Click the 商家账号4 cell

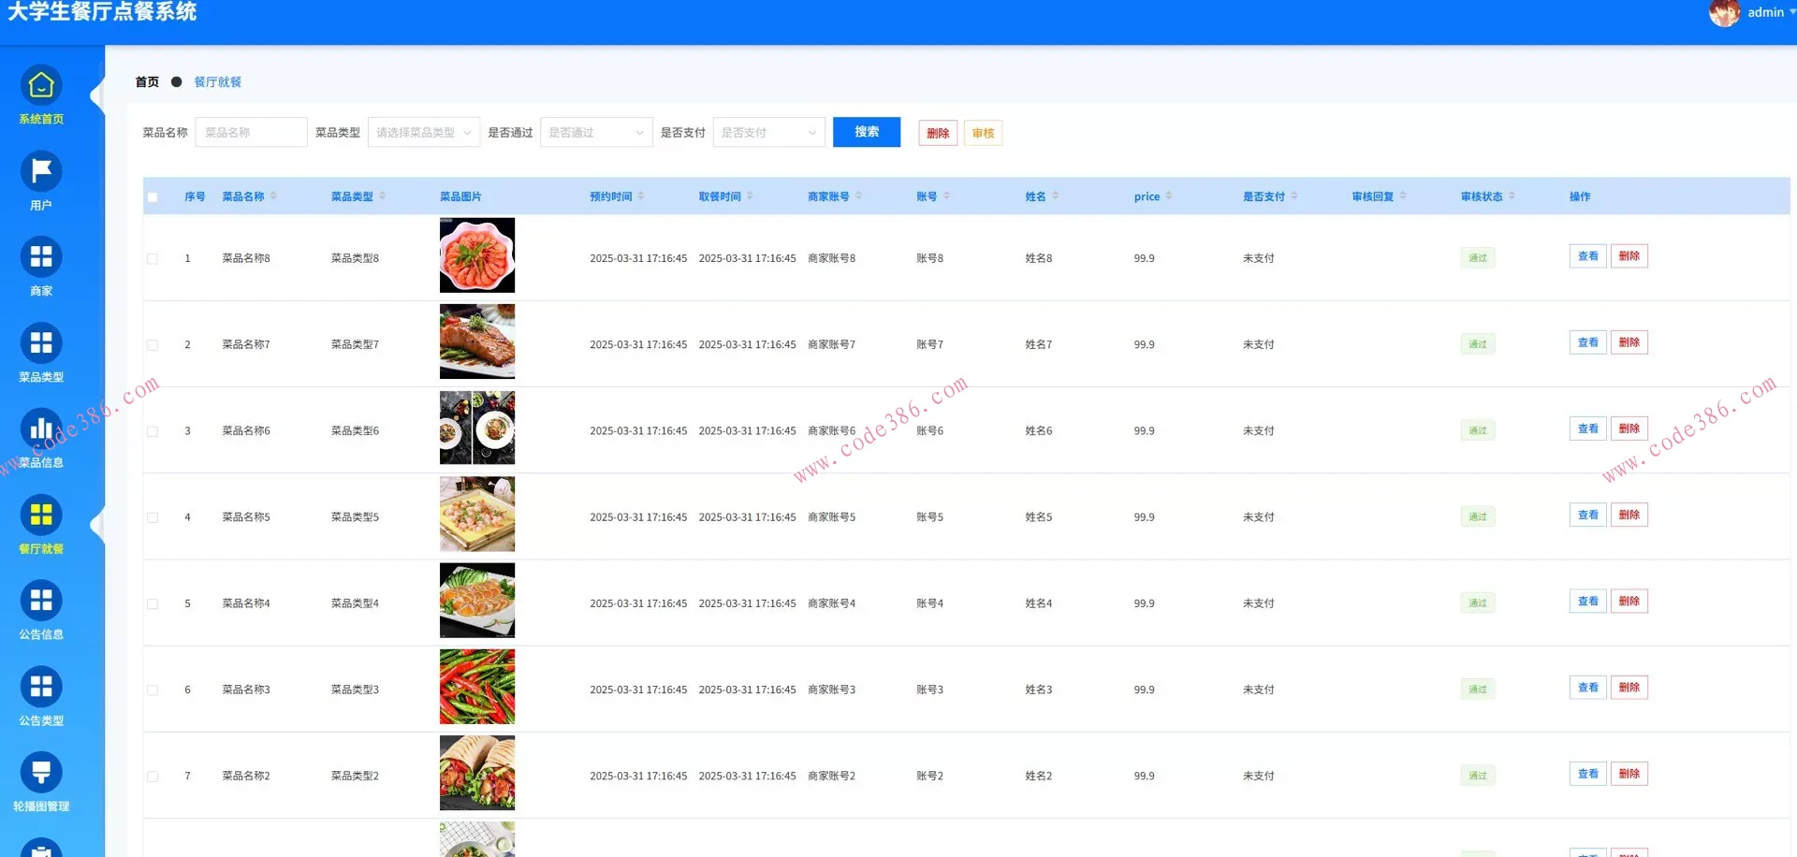(x=831, y=603)
